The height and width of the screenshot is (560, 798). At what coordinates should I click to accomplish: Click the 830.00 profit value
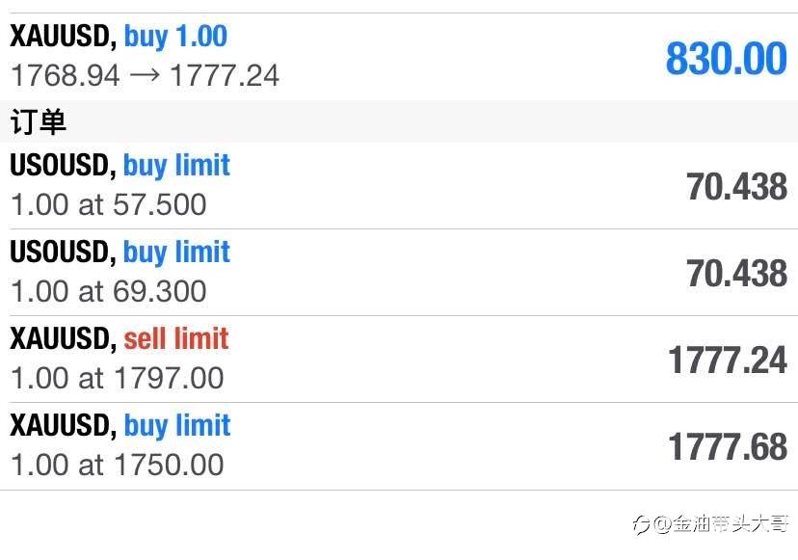pyautogui.click(x=727, y=59)
